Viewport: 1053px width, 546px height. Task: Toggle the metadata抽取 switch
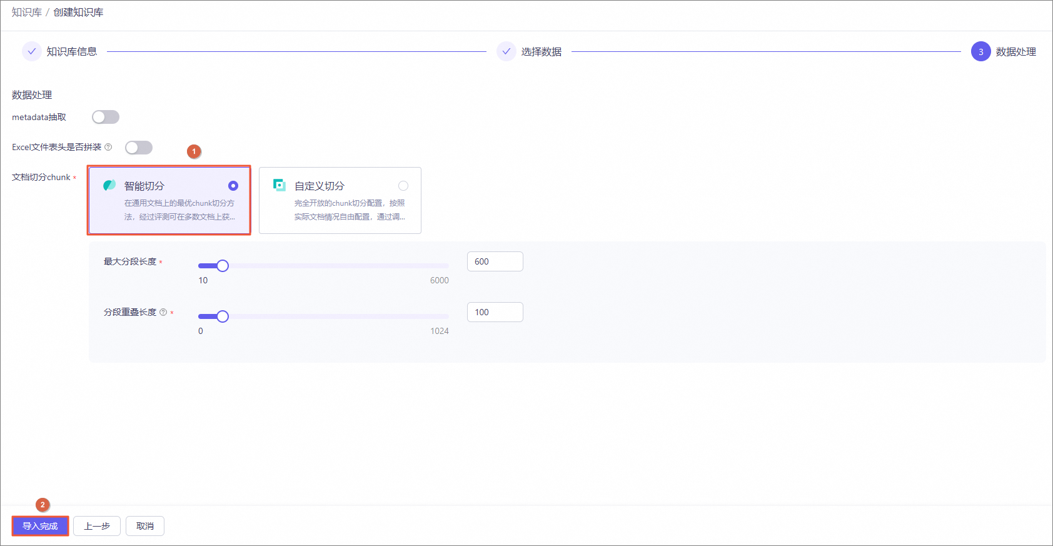(106, 117)
